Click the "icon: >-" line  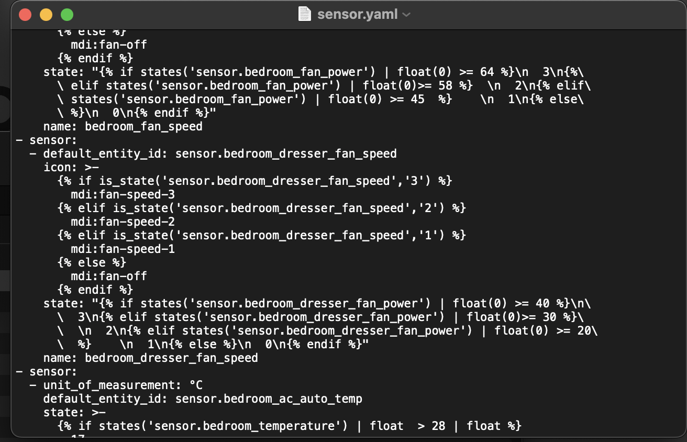click(67, 167)
